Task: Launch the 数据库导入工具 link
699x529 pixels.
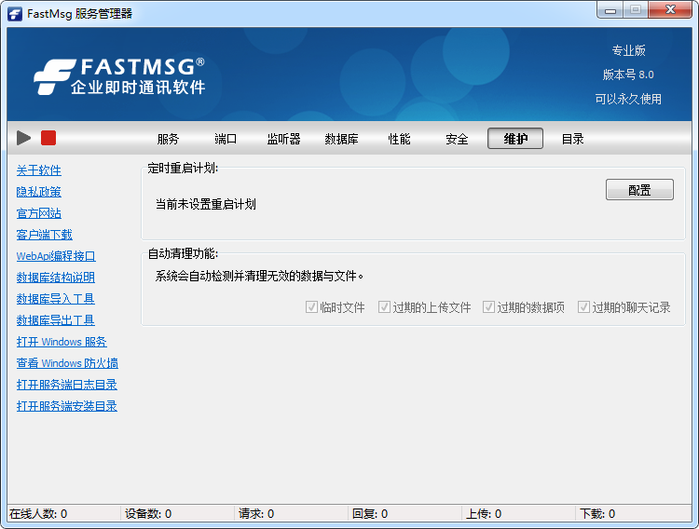Action: point(56,299)
